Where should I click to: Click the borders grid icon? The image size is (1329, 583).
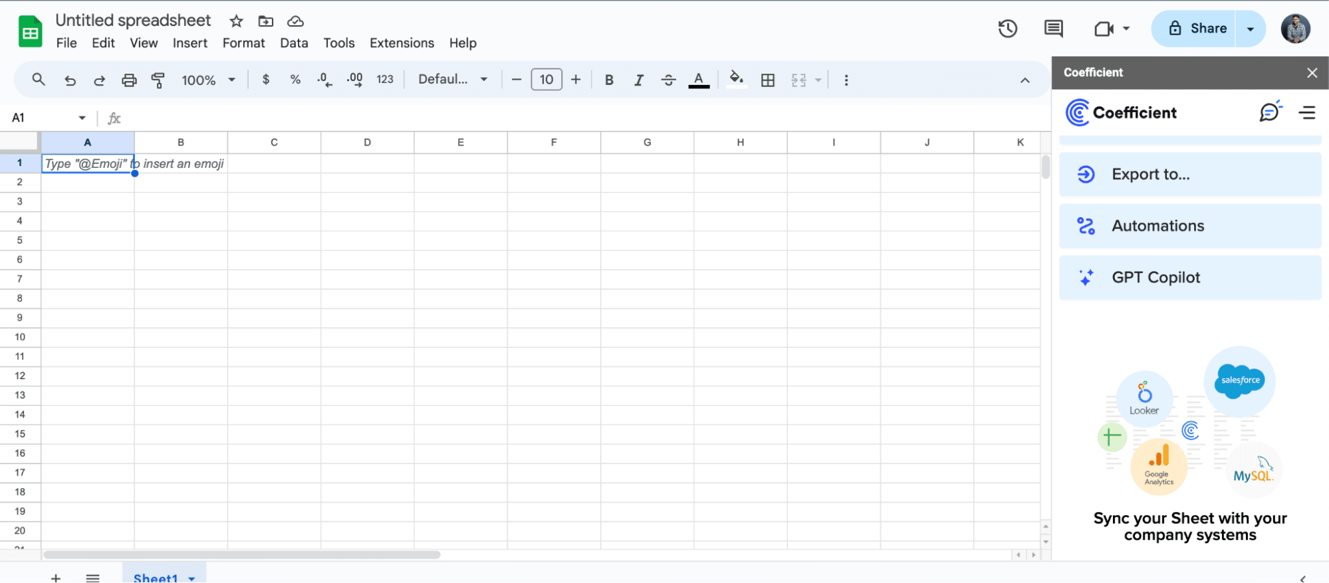[x=768, y=80]
